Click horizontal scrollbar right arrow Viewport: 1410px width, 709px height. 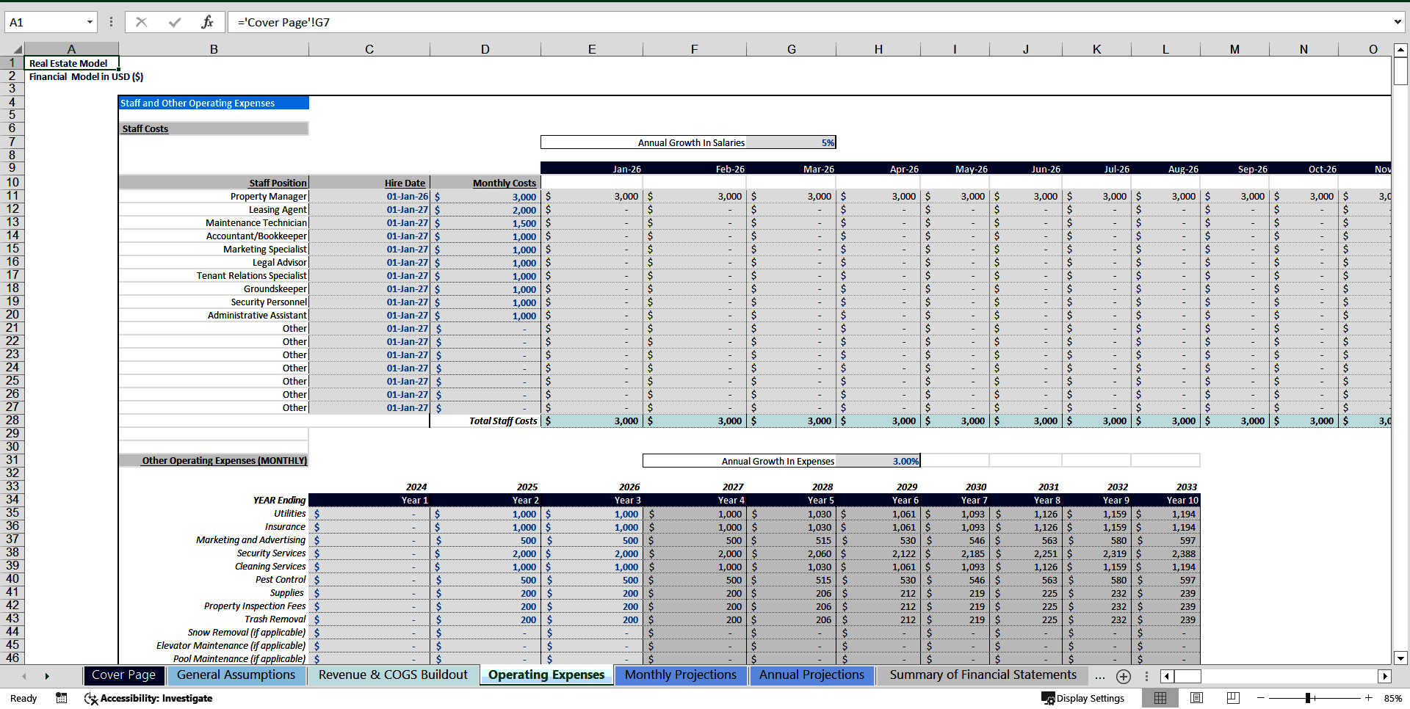(x=1384, y=676)
